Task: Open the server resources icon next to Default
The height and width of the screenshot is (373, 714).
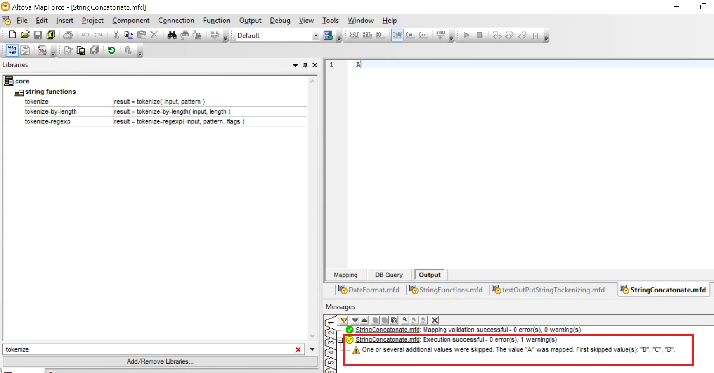Action: coord(328,35)
